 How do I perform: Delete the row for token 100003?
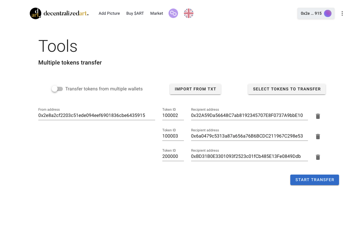[318, 137]
